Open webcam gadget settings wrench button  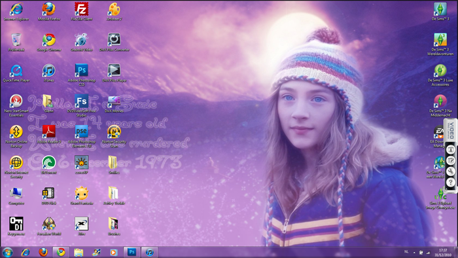[x=451, y=172]
